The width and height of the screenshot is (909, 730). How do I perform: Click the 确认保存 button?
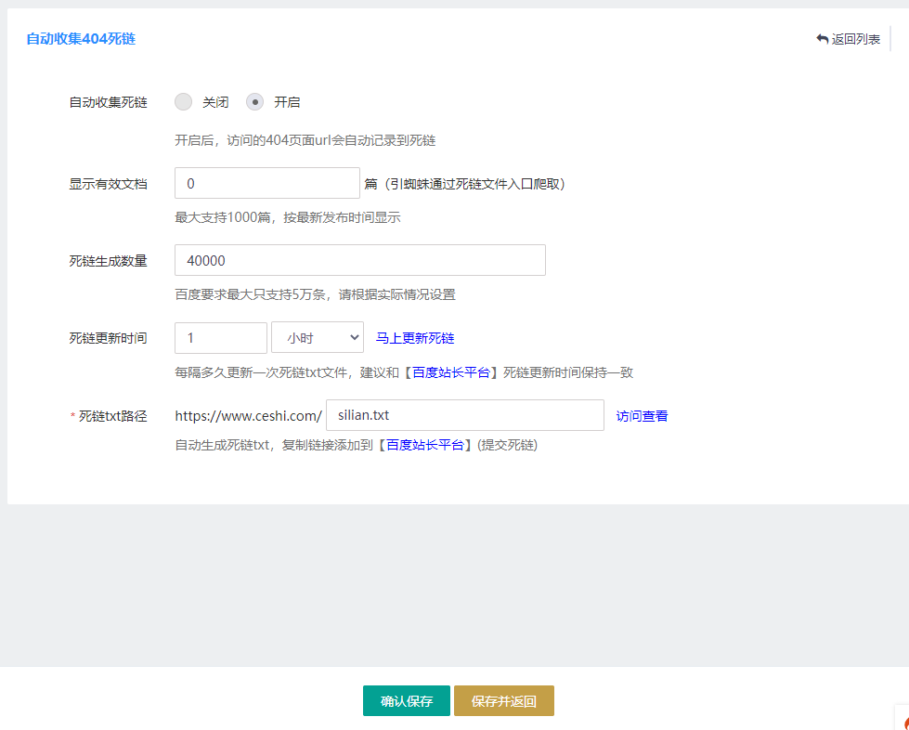click(407, 700)
